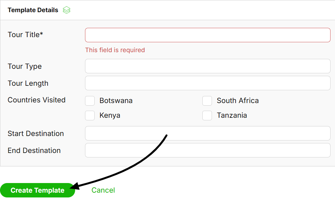Click the End Destination label text
This screenshot has height=200, width=335.
[34, 150]
